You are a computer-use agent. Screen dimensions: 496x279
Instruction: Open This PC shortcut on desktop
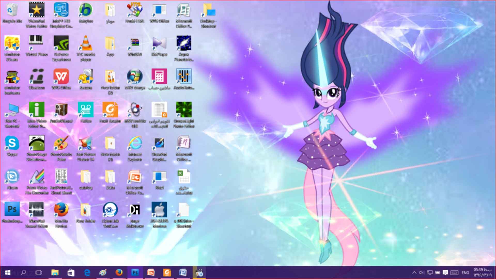click(12, 115)
